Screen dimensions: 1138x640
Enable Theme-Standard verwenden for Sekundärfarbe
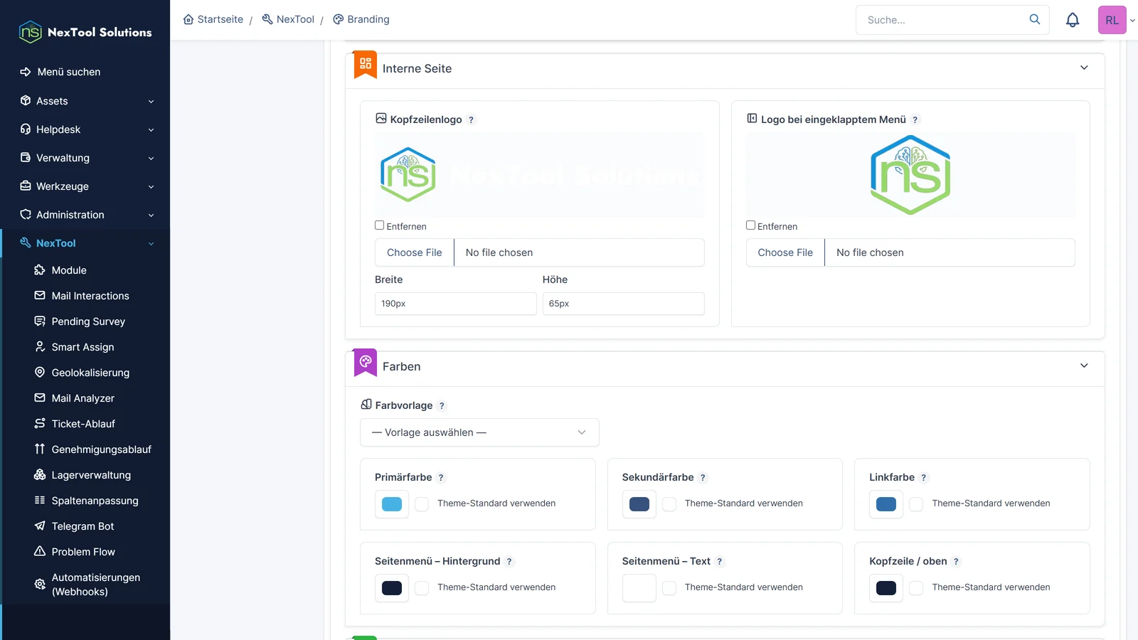click(x=669, y=504)
